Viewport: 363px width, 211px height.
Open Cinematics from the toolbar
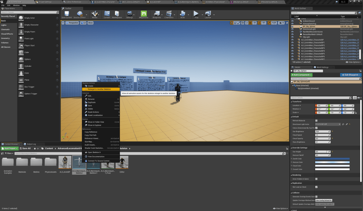tap(169, 14)
